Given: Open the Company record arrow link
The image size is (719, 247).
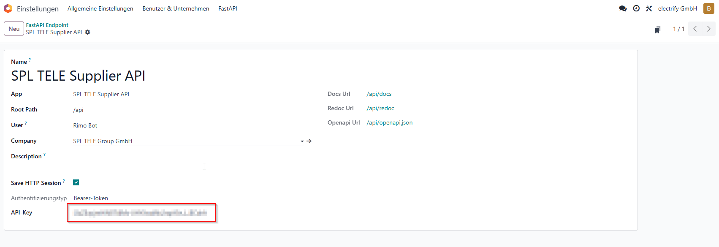Looking at the screenshot, I should tap(309, 141).
